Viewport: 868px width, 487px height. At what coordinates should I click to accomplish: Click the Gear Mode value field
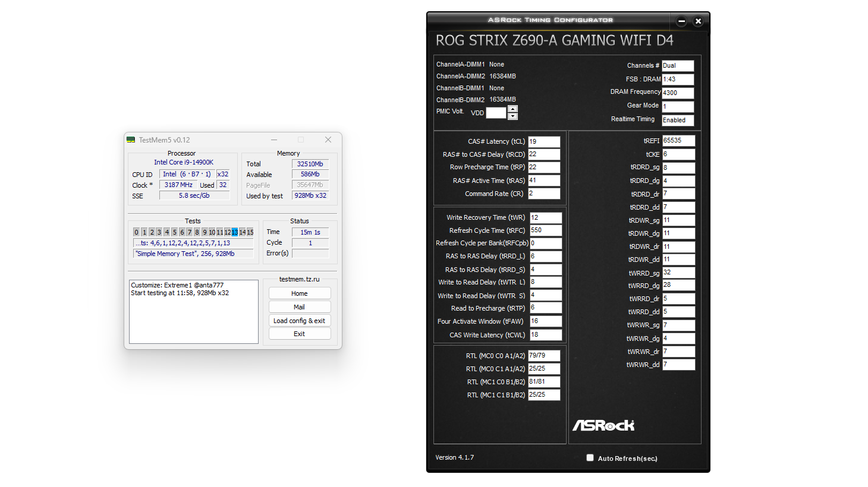[678, 106]
